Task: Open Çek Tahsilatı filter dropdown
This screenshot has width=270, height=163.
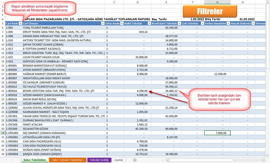Action: [x=203, y=23]
